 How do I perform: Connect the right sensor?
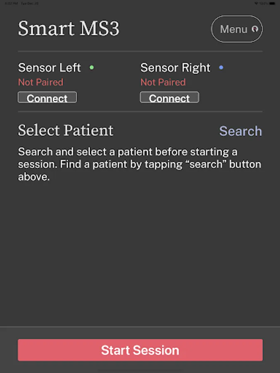point(169,98)
